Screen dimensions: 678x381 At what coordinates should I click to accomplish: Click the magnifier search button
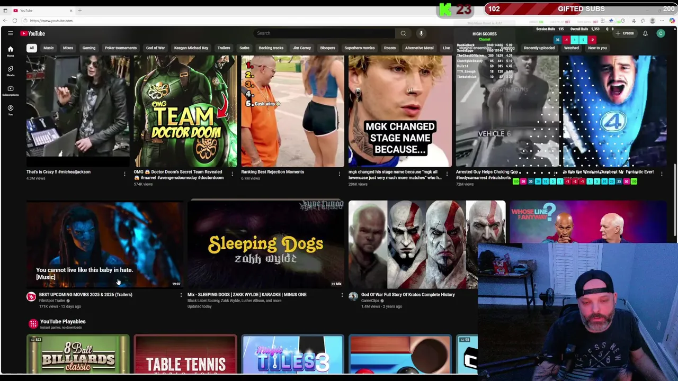tap(403, 33)
